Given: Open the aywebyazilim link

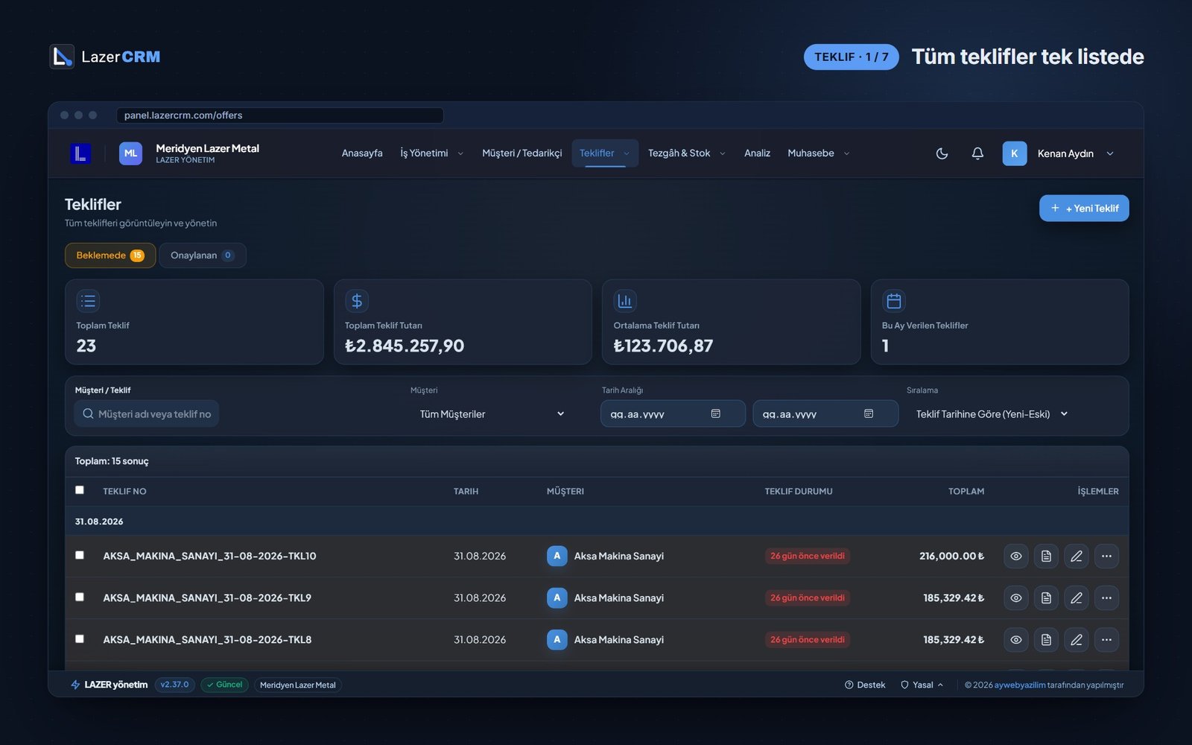Looking at the screenshot, I should point(1020,685).
